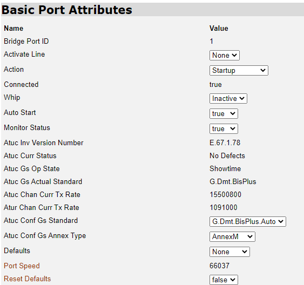Open the Whip Inactive dropdown
The width and height of the screenshot is (304, 285).
point(228,99)
